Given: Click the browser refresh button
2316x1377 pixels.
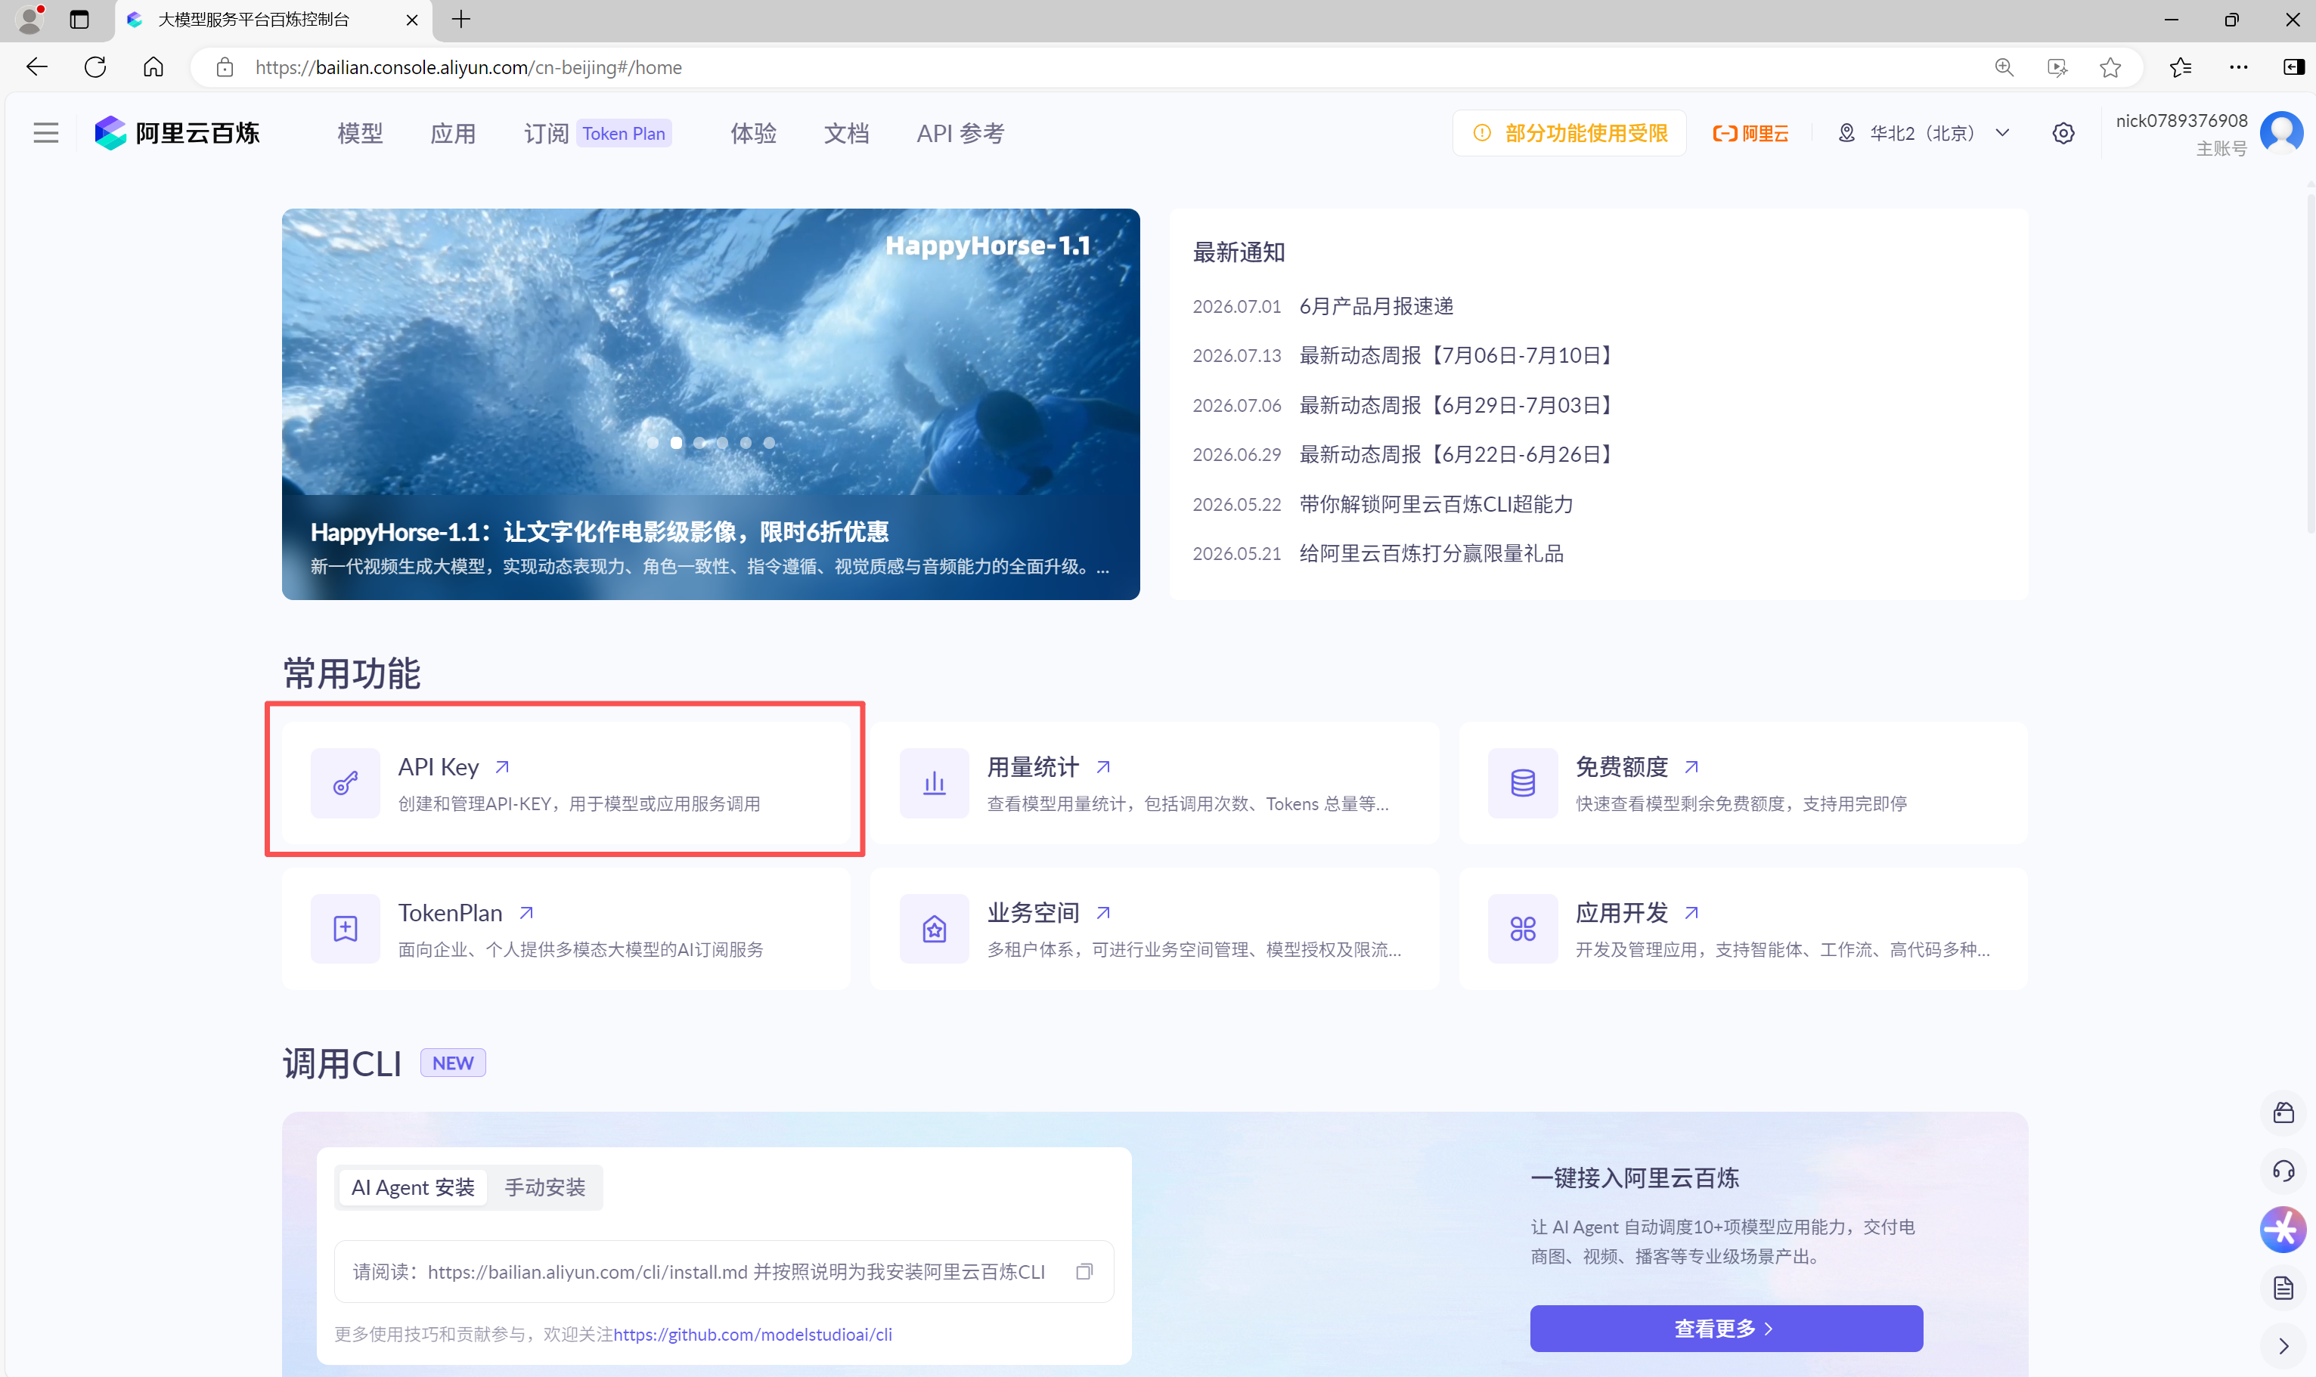Looking at the screenshot, I should pyautogui.click(x=95, y=67).
